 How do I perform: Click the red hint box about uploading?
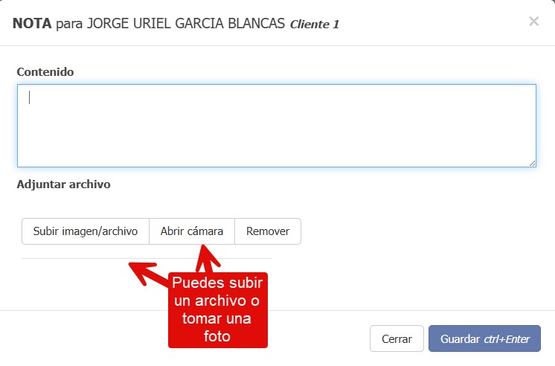217,310
